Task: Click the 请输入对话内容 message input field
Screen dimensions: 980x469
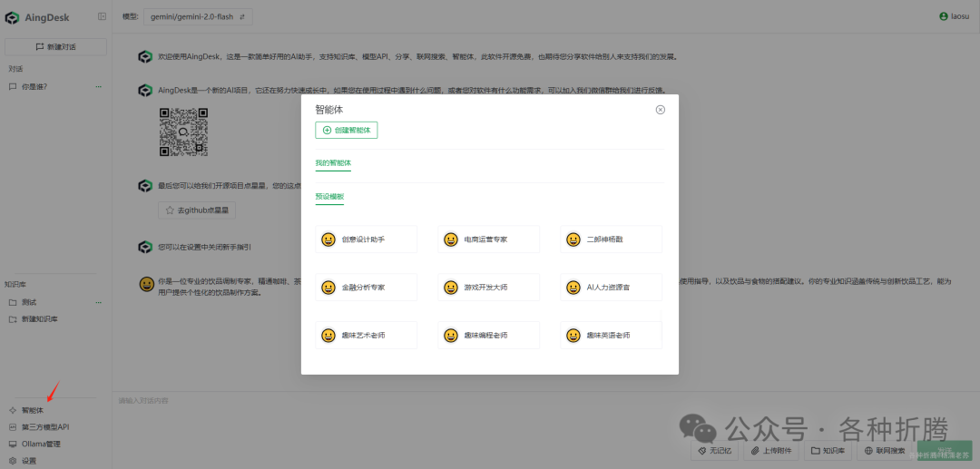Action: (545, 415)
